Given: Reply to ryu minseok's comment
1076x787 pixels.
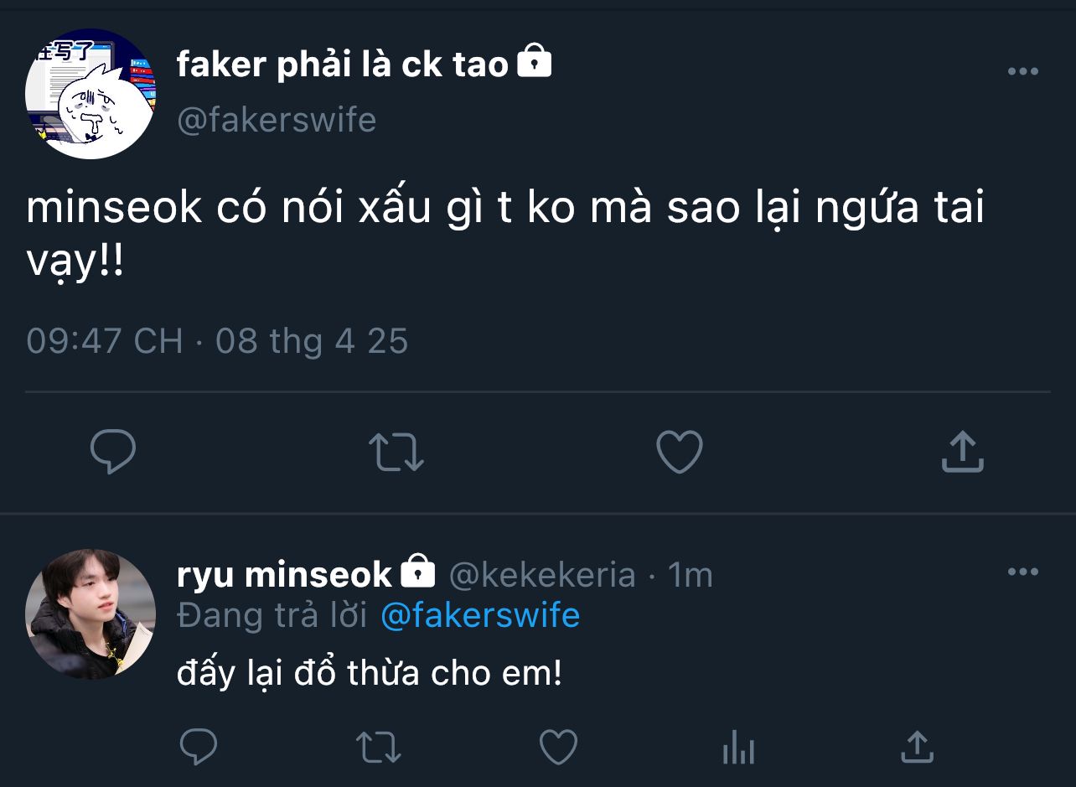Looking at the screenshot, I should [199, 747].
